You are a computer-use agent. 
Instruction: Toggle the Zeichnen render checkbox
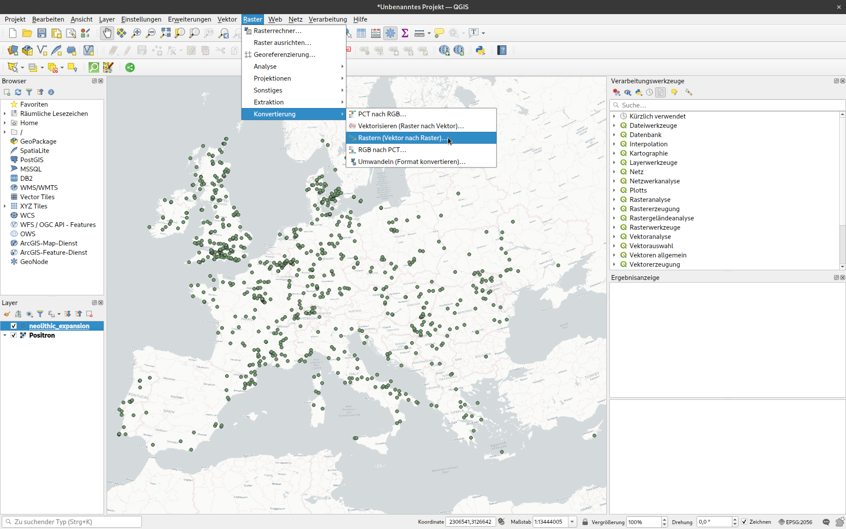tap(744, 522)
